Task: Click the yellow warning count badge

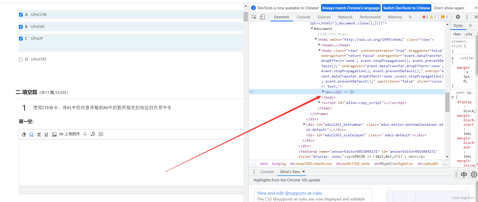Action: 433,17
